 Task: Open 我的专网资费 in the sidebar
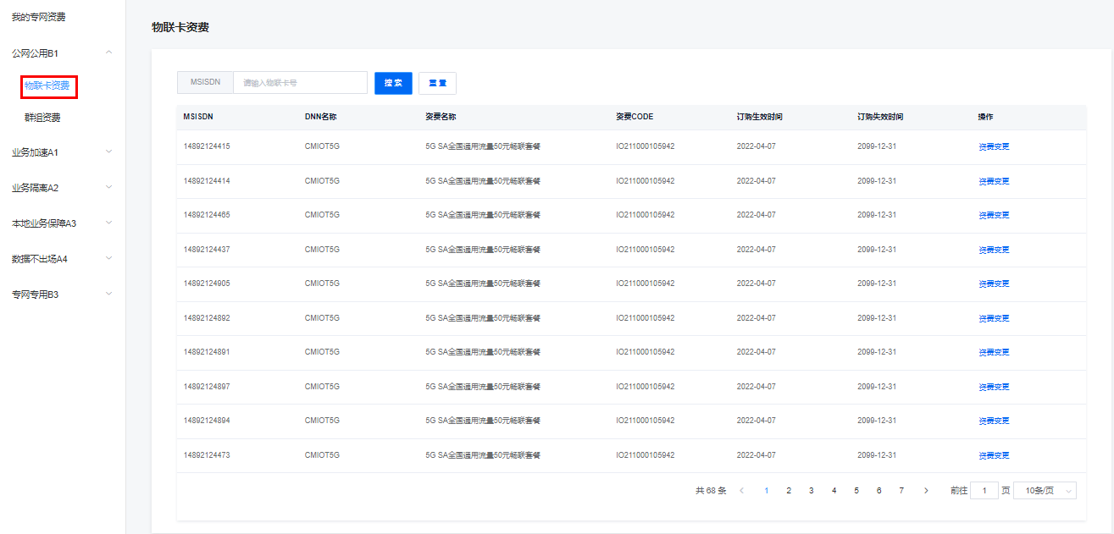(x=38, y=17)
